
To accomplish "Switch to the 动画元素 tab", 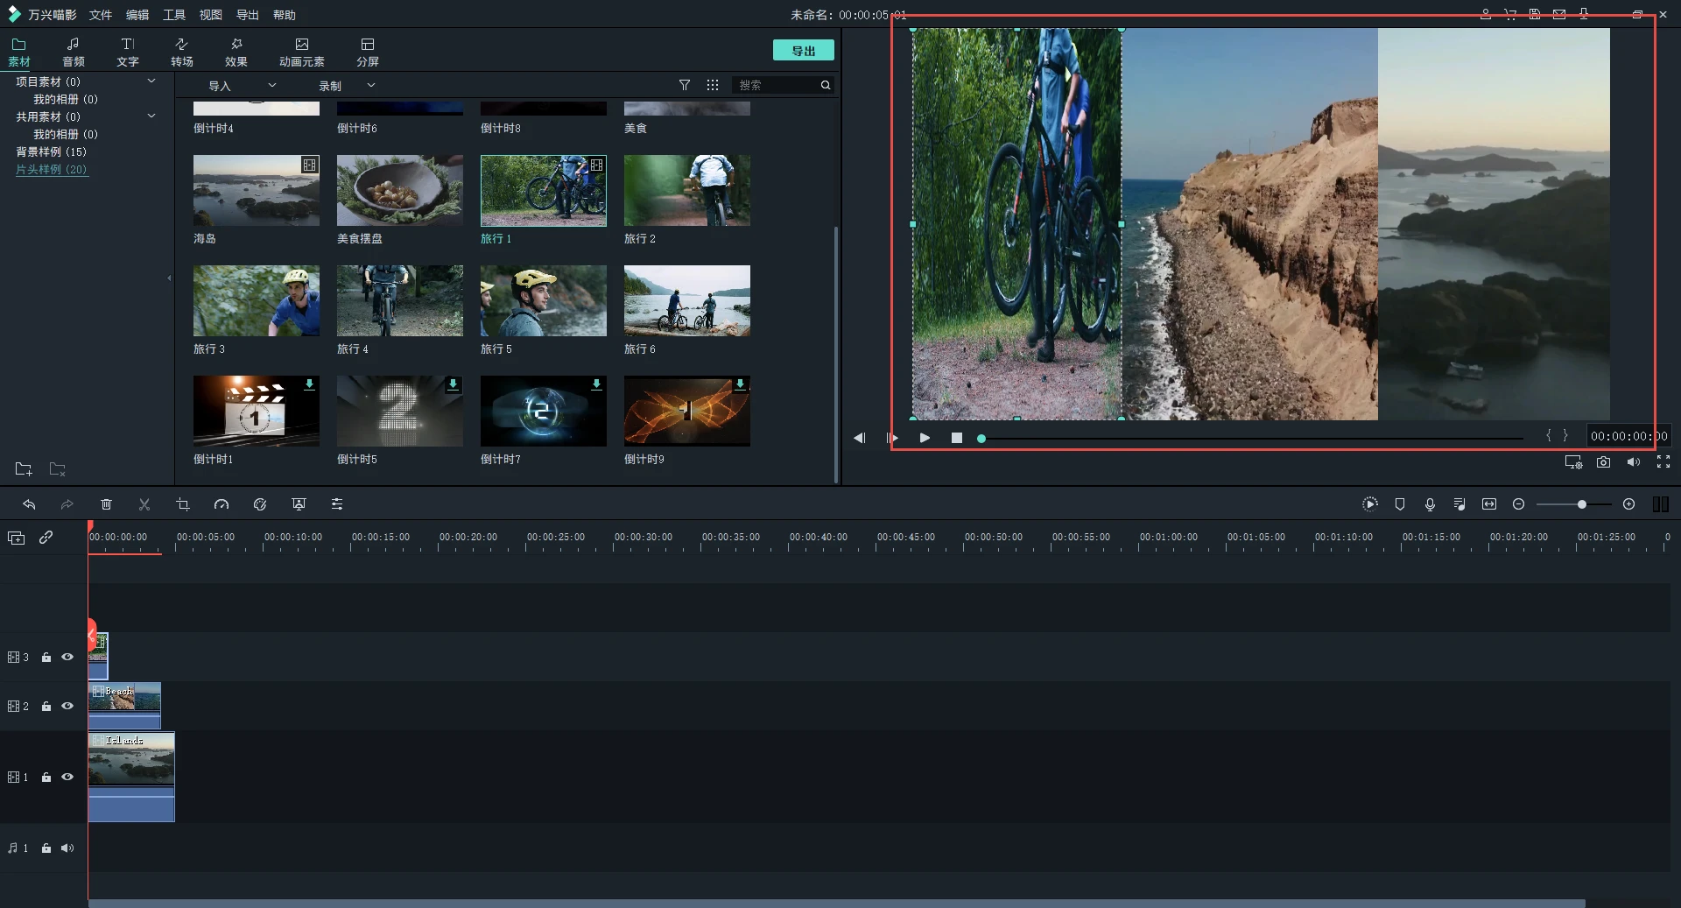I will [x=302, y=53].
